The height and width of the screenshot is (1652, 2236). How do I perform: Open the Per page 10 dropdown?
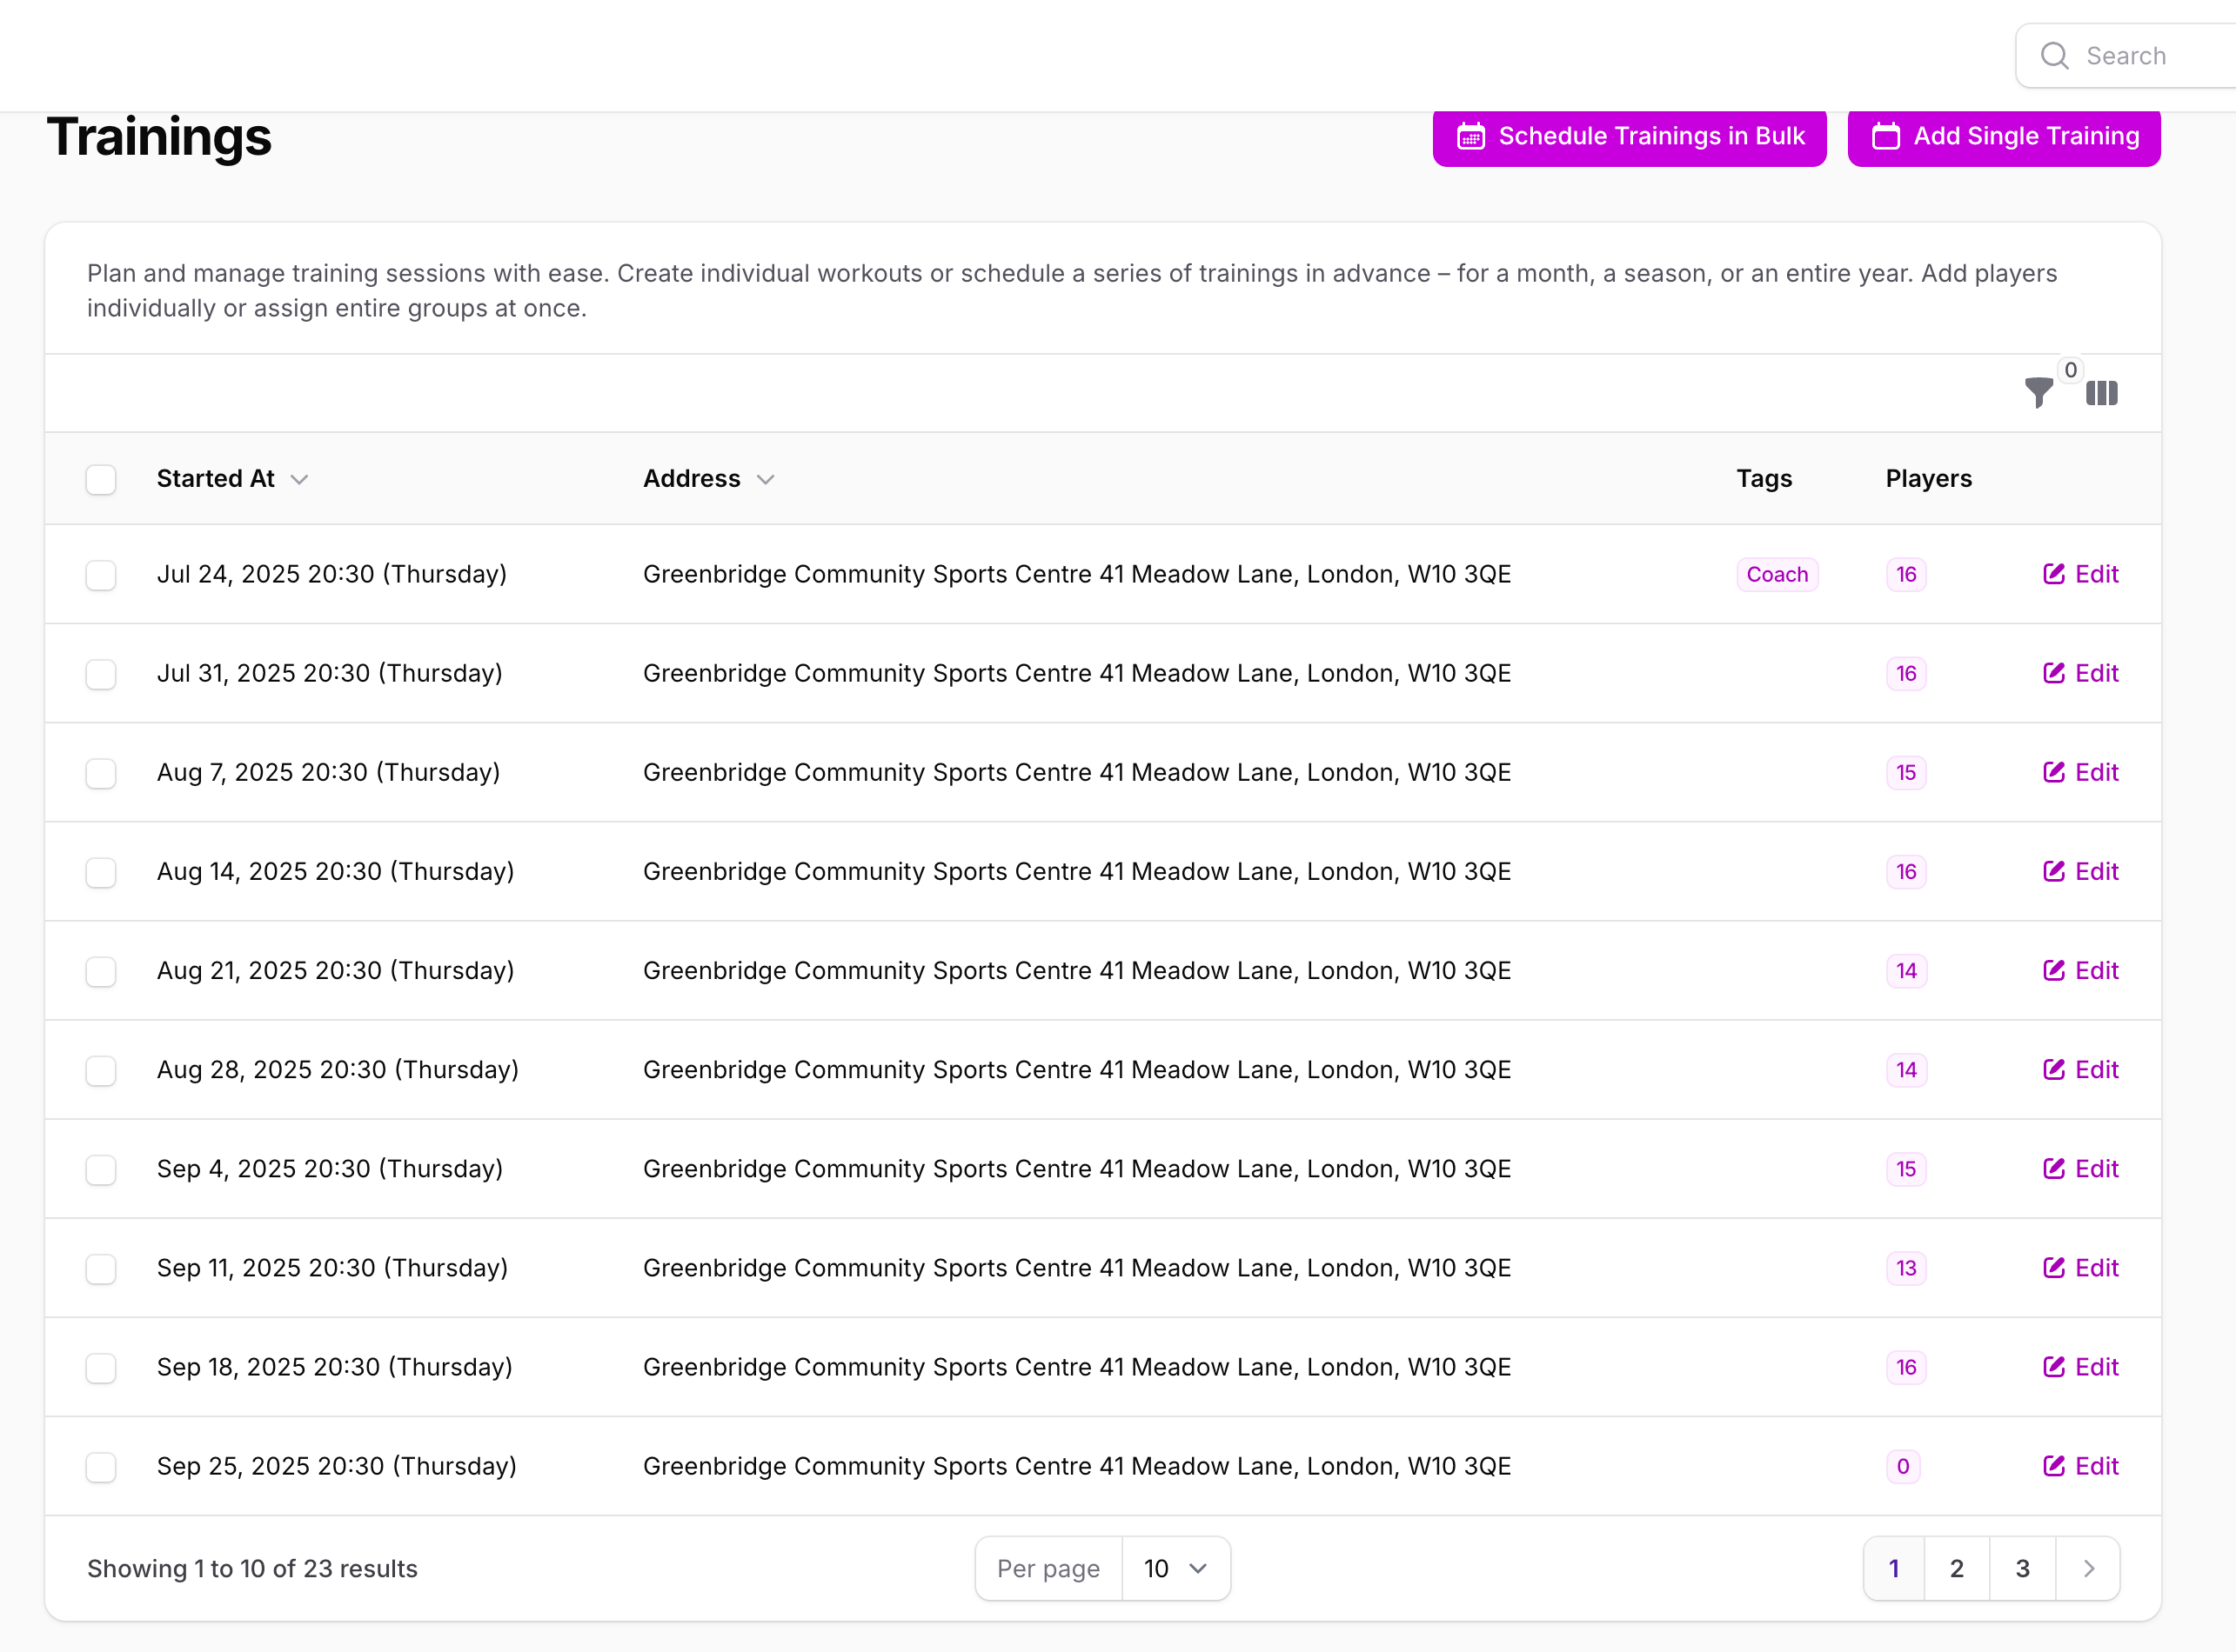[1175, 1568]
